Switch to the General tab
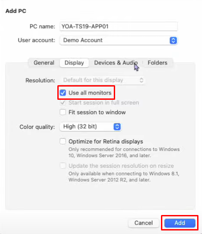Screen dimensions: 202x234 point(44,63)
